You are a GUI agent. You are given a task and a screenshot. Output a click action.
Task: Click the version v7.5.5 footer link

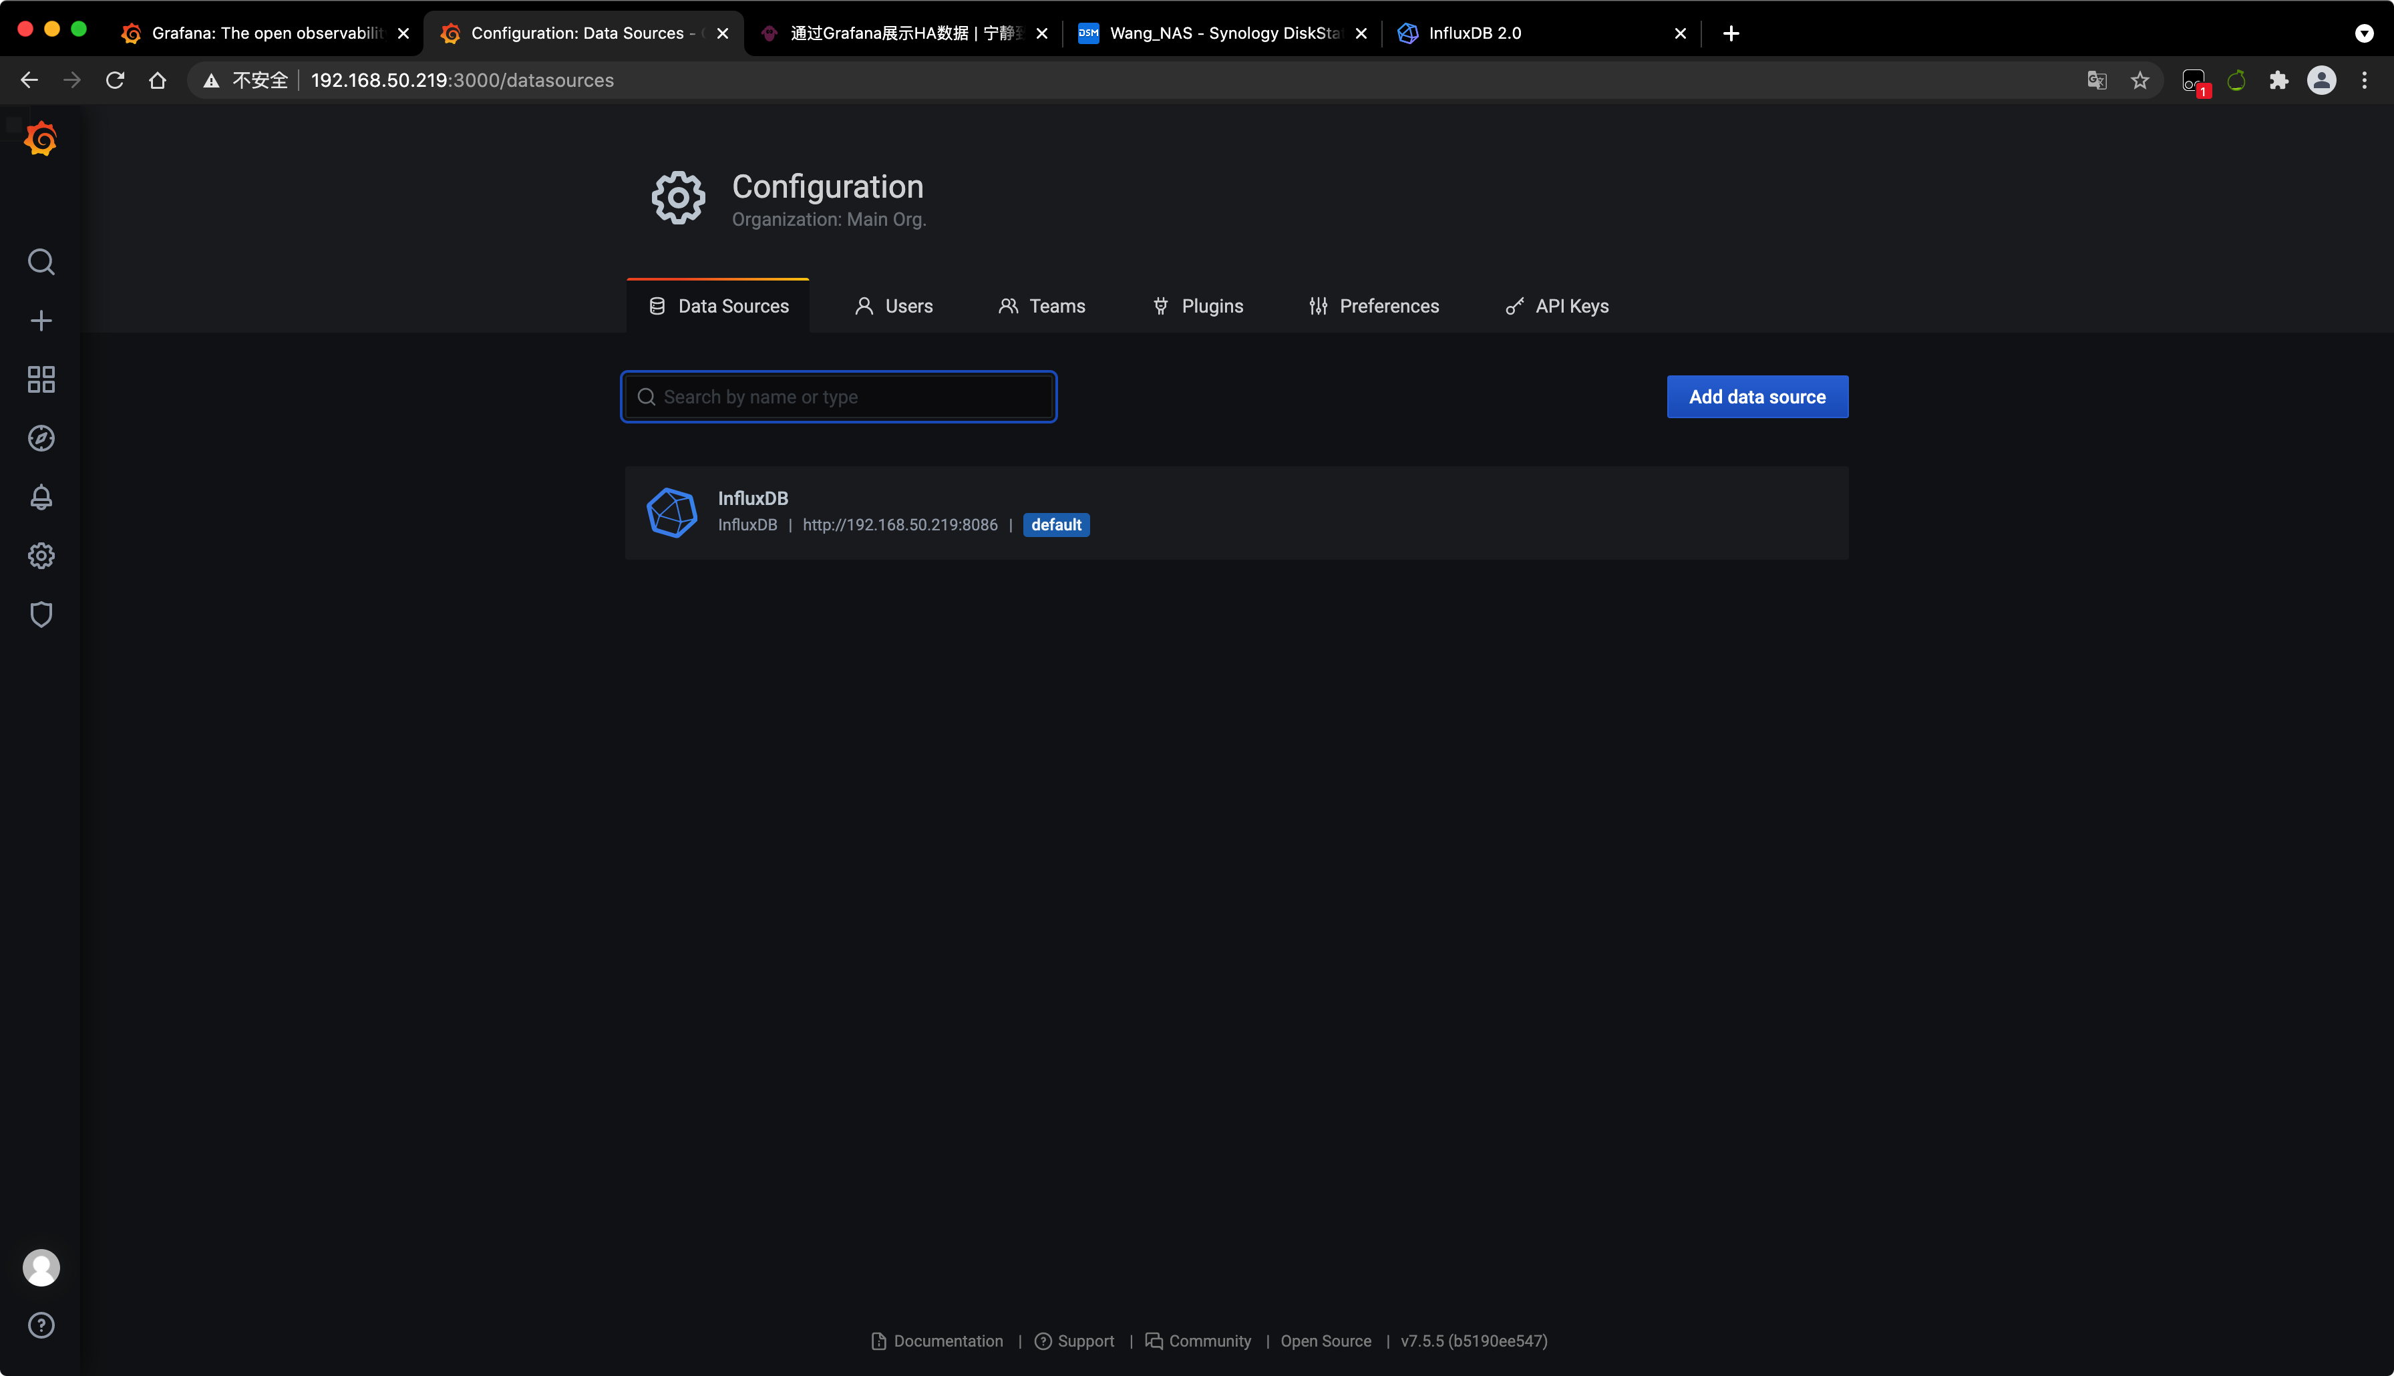click(x=1474, y=1341)
